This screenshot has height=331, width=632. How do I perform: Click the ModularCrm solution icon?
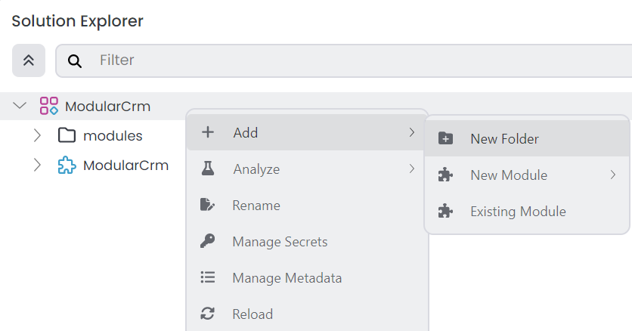click(x=49, y=106)
